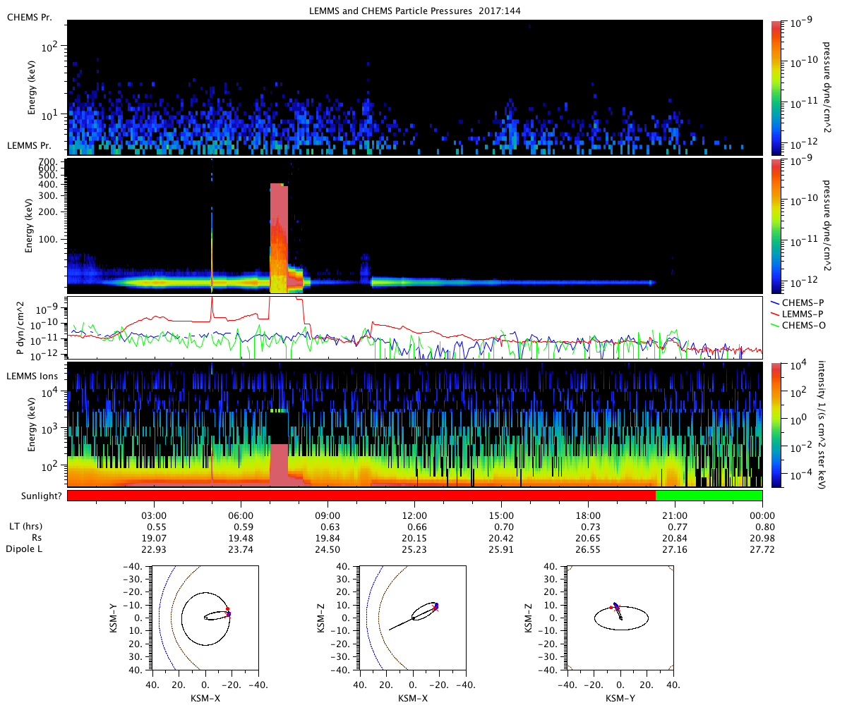Open the KSM-X versus KSM-Z orbit plot
847x705 pixels.
(412, 618)
